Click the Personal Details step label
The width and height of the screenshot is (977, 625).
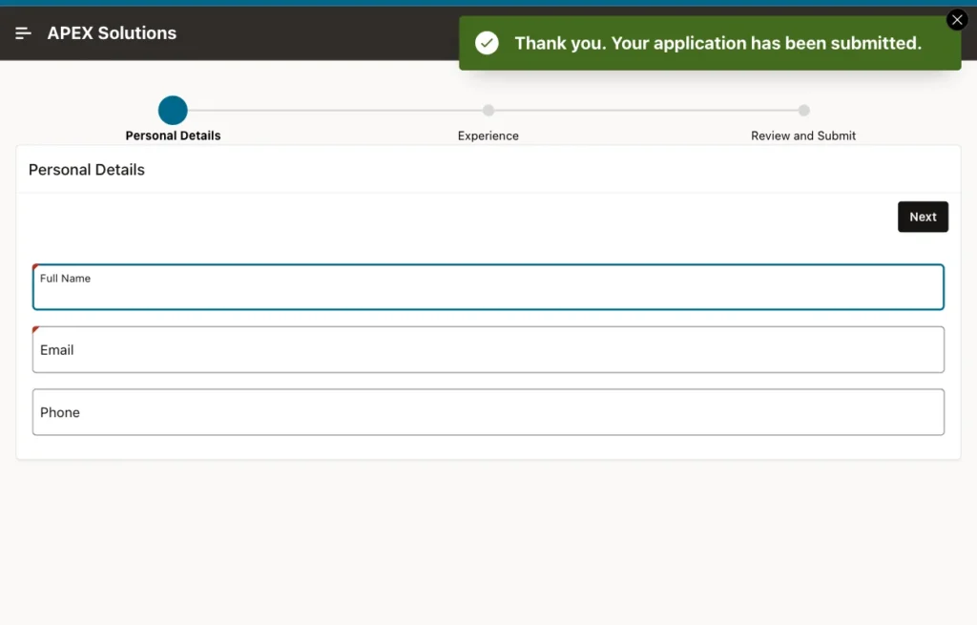174,135
